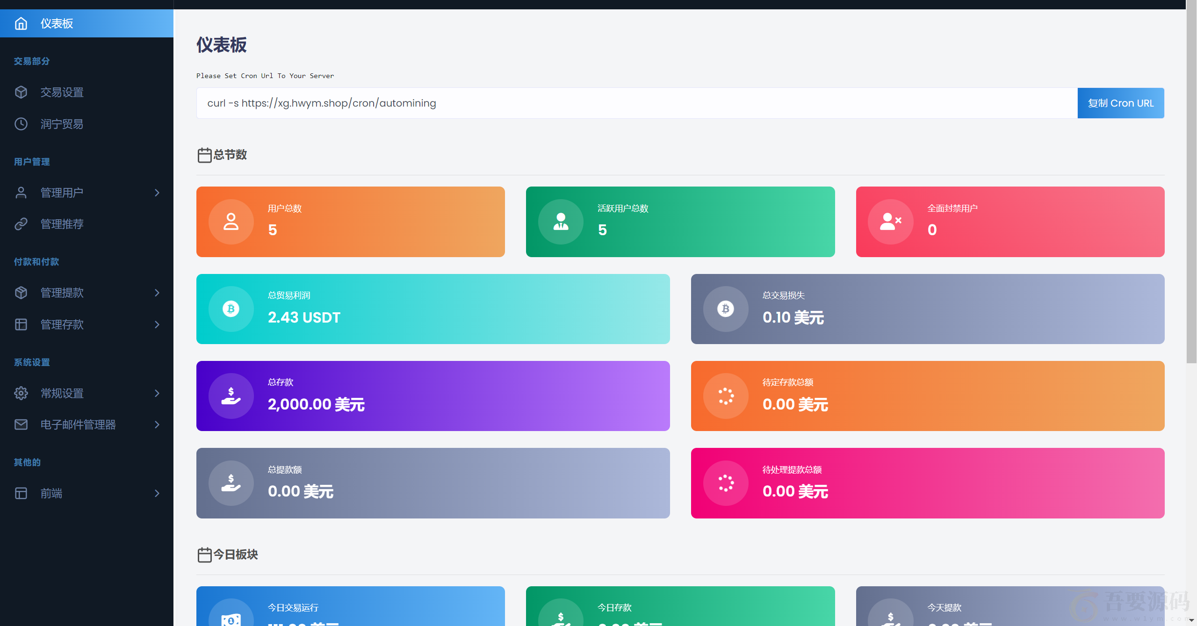Click the cube icon next to 交易设置
The image size is (1197, 626).
pos(21,92)
